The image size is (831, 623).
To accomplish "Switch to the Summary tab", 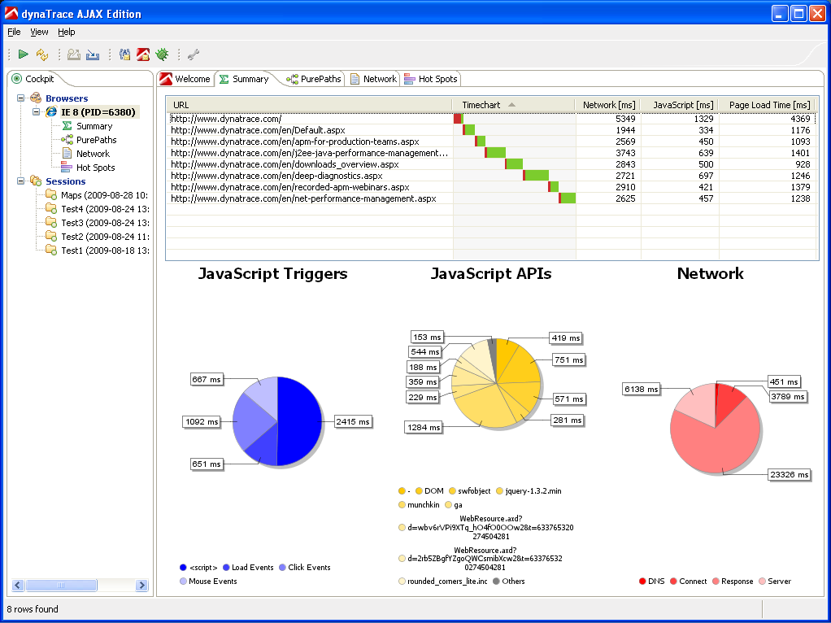I will point(244,79).
